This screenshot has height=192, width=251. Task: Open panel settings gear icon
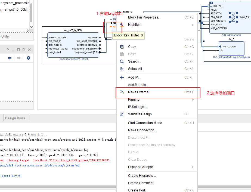[x=29, y=58]
